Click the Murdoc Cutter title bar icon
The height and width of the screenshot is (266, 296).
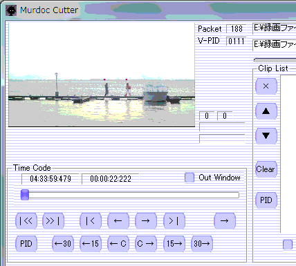pos(11,10)
